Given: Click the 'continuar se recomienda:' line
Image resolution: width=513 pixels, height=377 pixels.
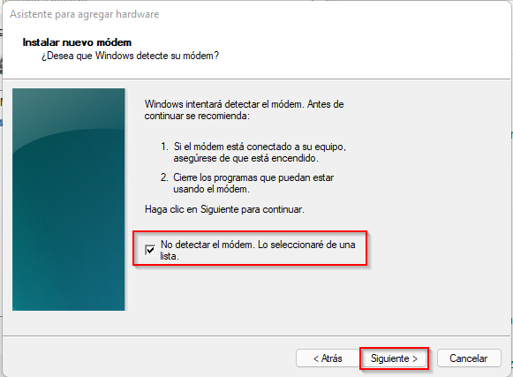Looking at the screenshot, I should coord(197,116).
